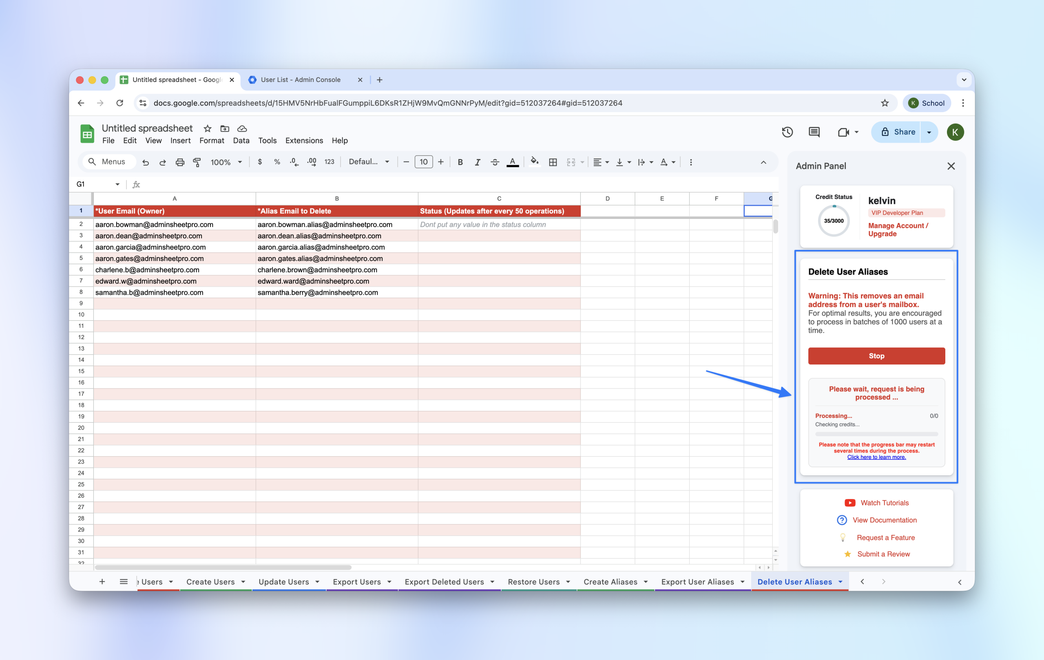Click the 'Click here to learn more' link
This screenshot has width=1044, height=660.
tap(876, 457)
